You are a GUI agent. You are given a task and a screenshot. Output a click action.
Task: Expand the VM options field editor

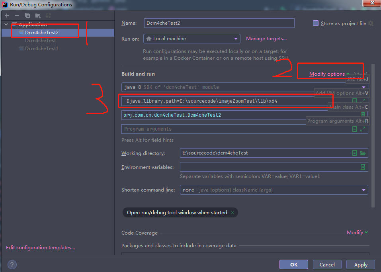[363, 100]
